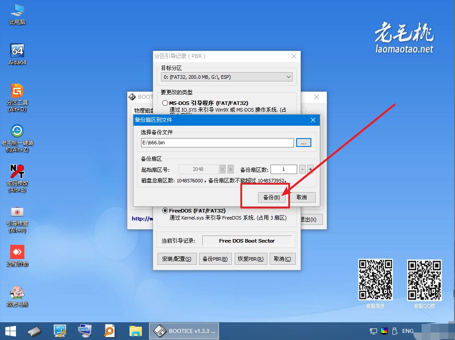Open the http link in BOOTICE window
455x340 pixels.
[x=142, y=219]
